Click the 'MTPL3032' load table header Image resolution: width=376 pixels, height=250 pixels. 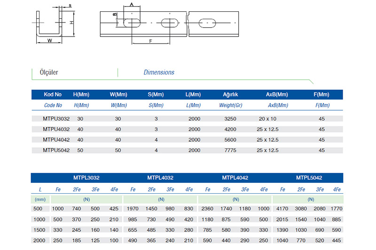pos(86,178)
